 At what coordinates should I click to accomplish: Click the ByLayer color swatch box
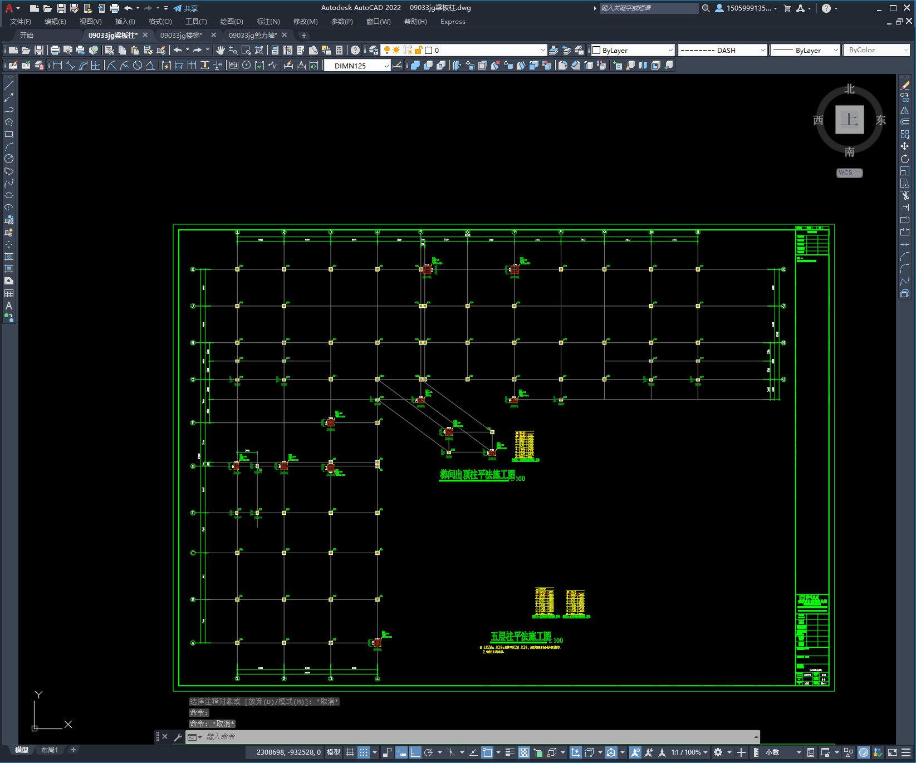click(x=596, y=50)
